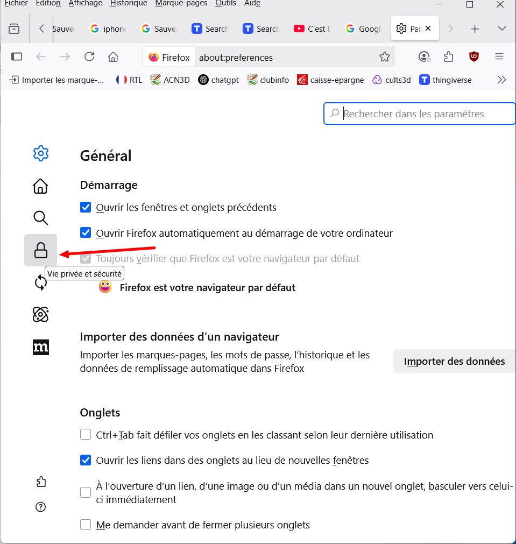Open the Firefox hamburger application menu

499,57
